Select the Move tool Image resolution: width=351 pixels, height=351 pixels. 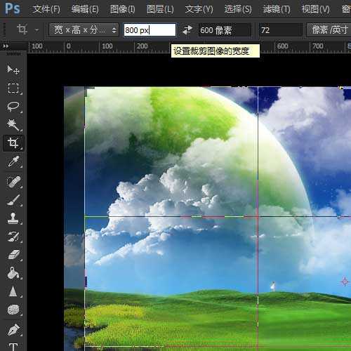[13, 69]
